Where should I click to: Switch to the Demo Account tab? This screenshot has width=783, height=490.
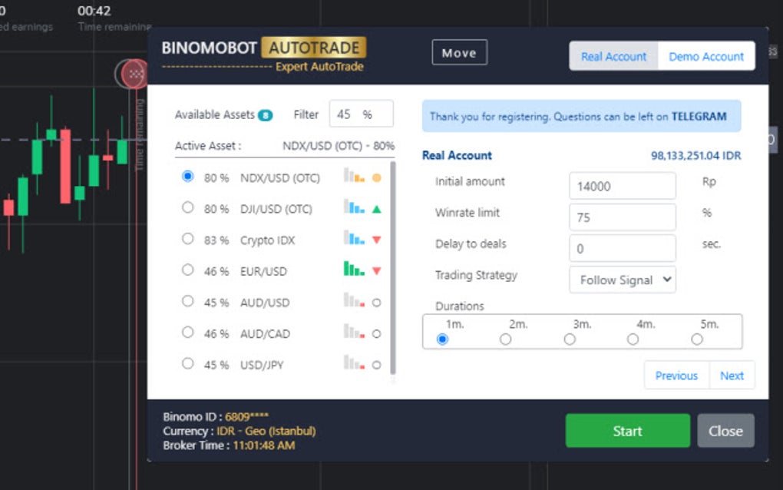point(705,56)
